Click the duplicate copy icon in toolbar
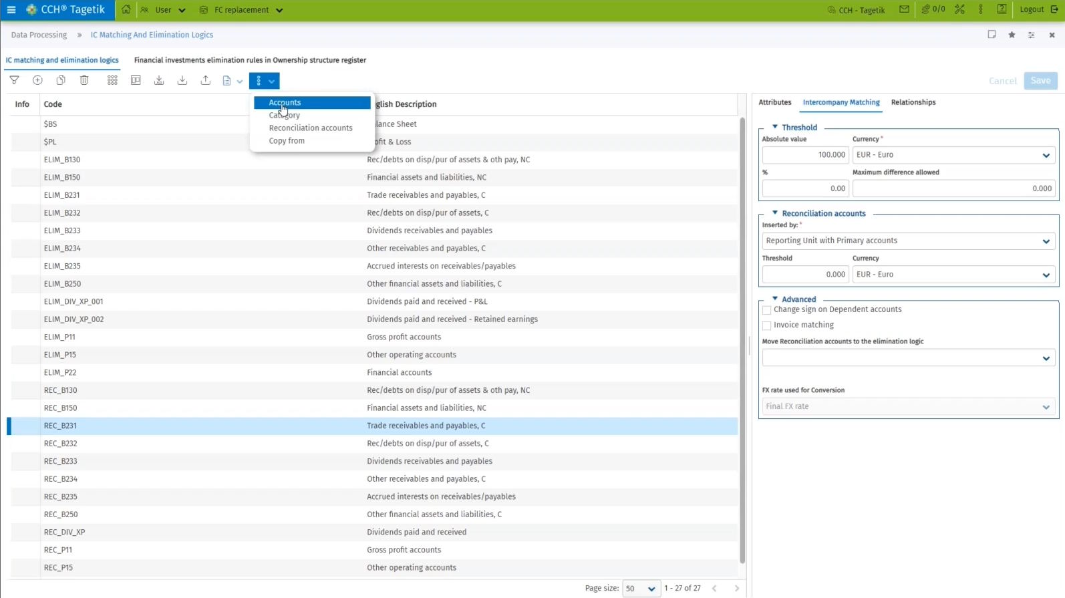1065x598 pixels. (61, 80)
